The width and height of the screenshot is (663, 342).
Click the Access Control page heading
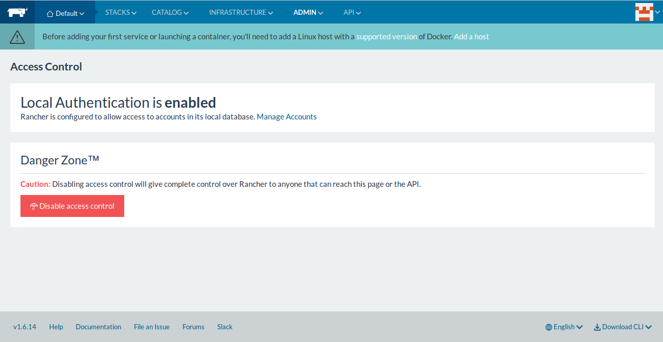46,67
